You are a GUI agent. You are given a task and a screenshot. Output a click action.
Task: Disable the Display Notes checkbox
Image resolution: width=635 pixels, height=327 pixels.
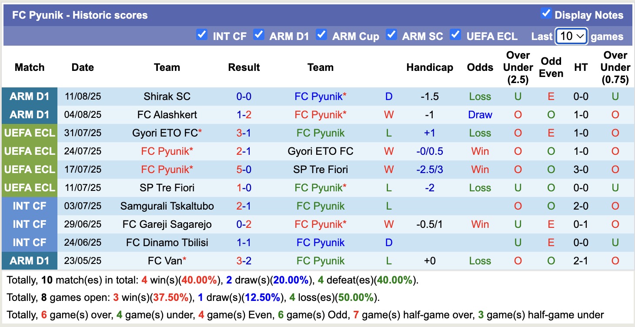coord(546,13)
